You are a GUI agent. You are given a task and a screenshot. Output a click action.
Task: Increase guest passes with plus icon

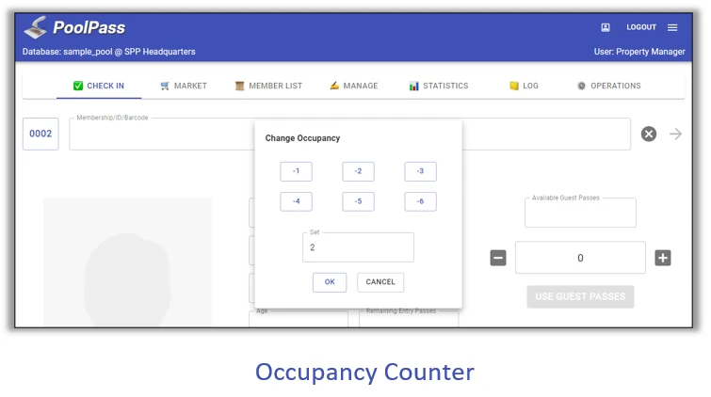click(x=663, y=258)
